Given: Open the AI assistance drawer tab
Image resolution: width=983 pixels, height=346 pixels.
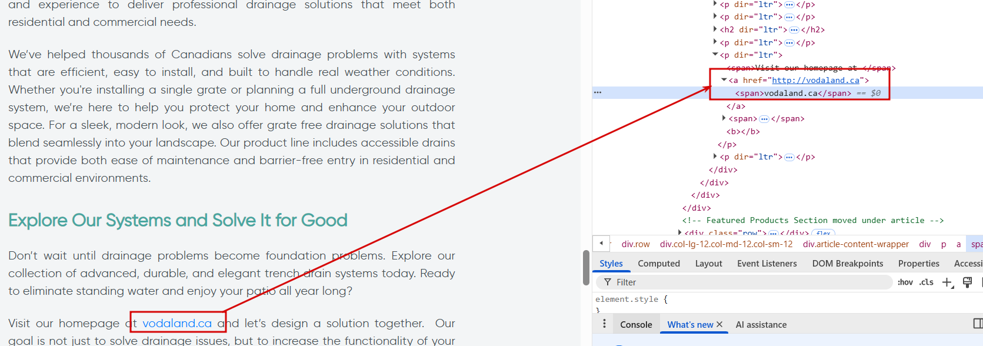Looking at the screenshot, I should tap(761, 325).
